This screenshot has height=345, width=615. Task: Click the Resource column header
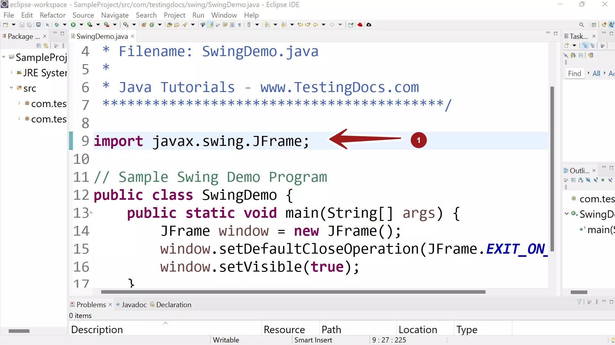[290, 329]
